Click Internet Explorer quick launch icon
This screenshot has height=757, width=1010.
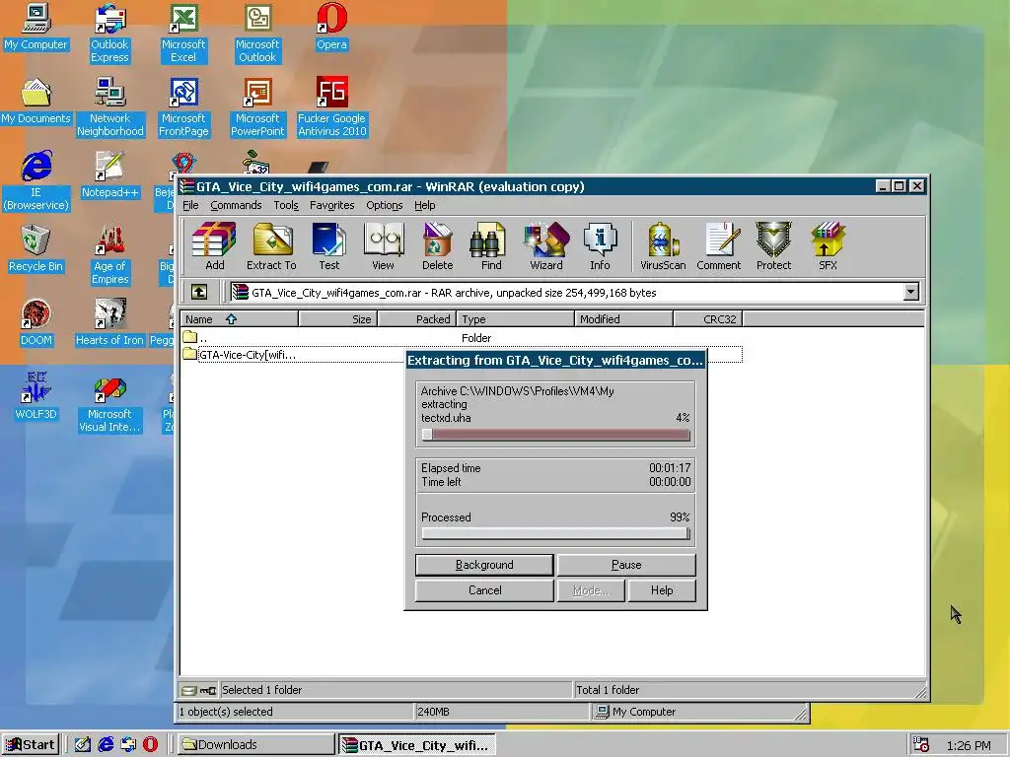pyautogui.click(x=106, y=744)
